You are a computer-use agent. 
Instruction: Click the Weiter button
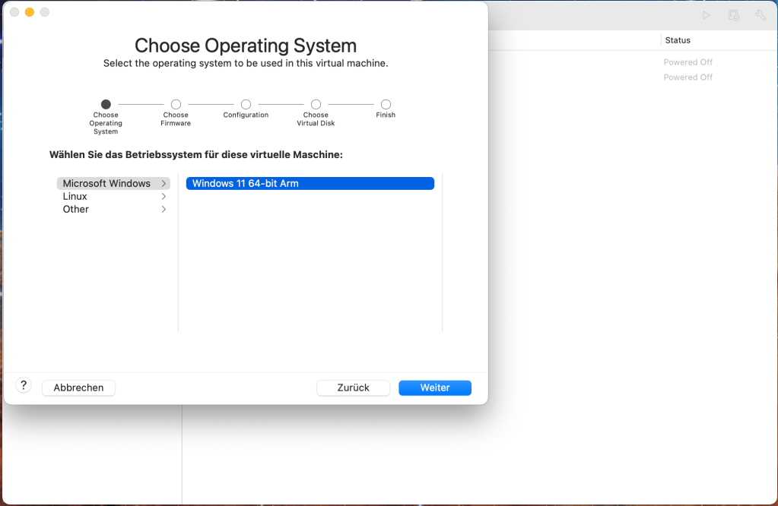point(434,387)
